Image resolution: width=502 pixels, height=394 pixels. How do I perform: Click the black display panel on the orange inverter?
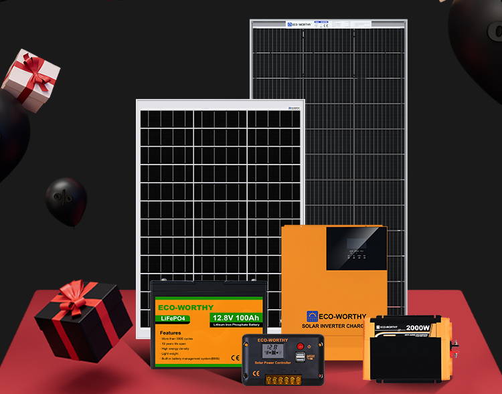coord(356,249)
